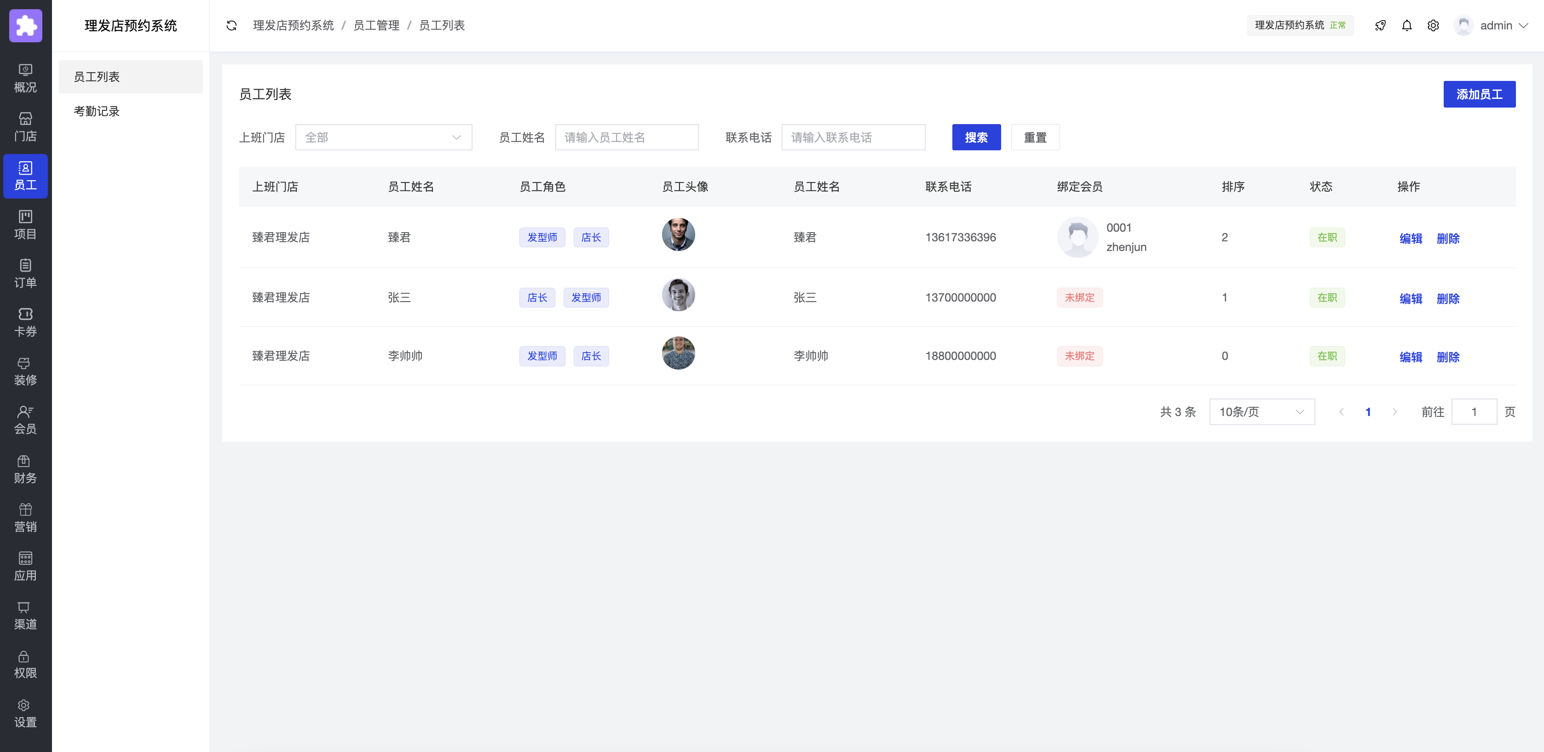The image size is (1544, 752).
Task: Open the 应用 apps sidebar item
Action: point(25,566)
